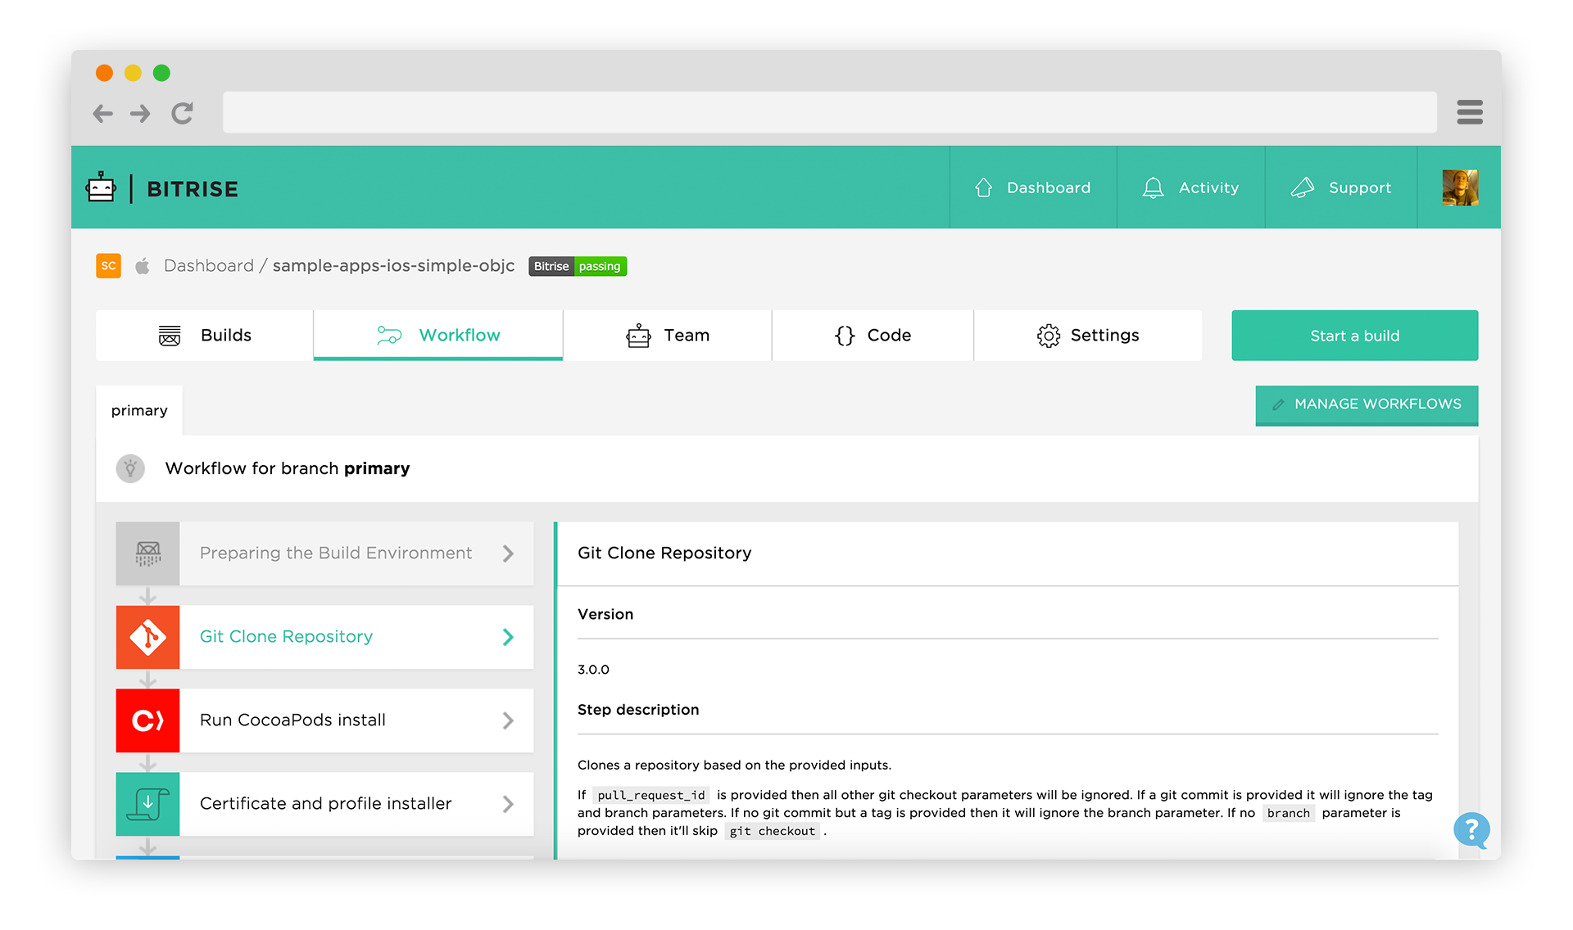The width and height of the screenshot is (1573, 930).
Task: Select the Preparing the Build Environment step
Action: [x=324, y=553]
